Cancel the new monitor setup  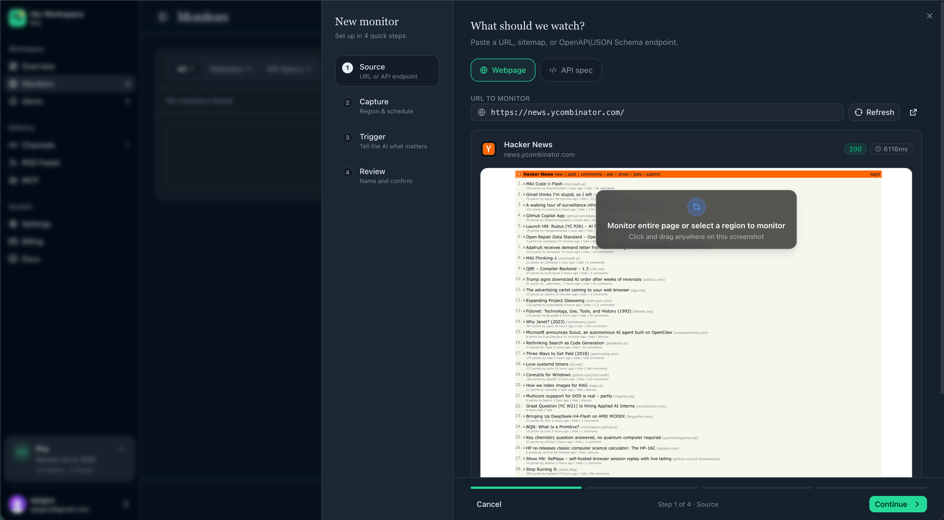[x=489, y=504]
